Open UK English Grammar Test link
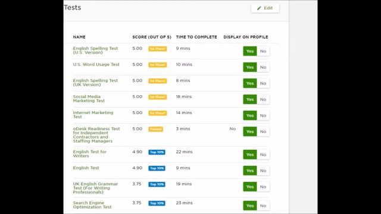Viewport: 381px width, 214px height. 95,188
